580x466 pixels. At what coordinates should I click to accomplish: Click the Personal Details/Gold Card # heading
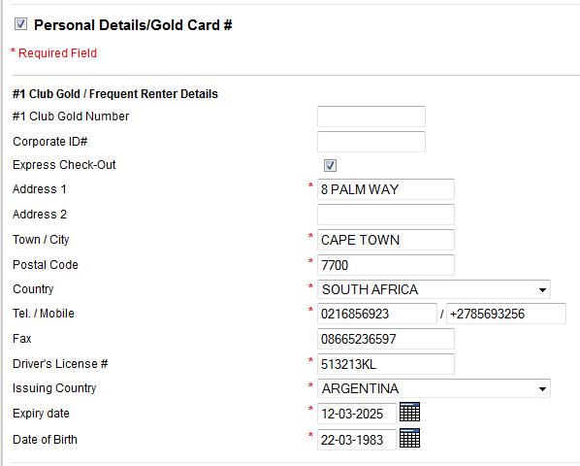click(x=133, y=25)
